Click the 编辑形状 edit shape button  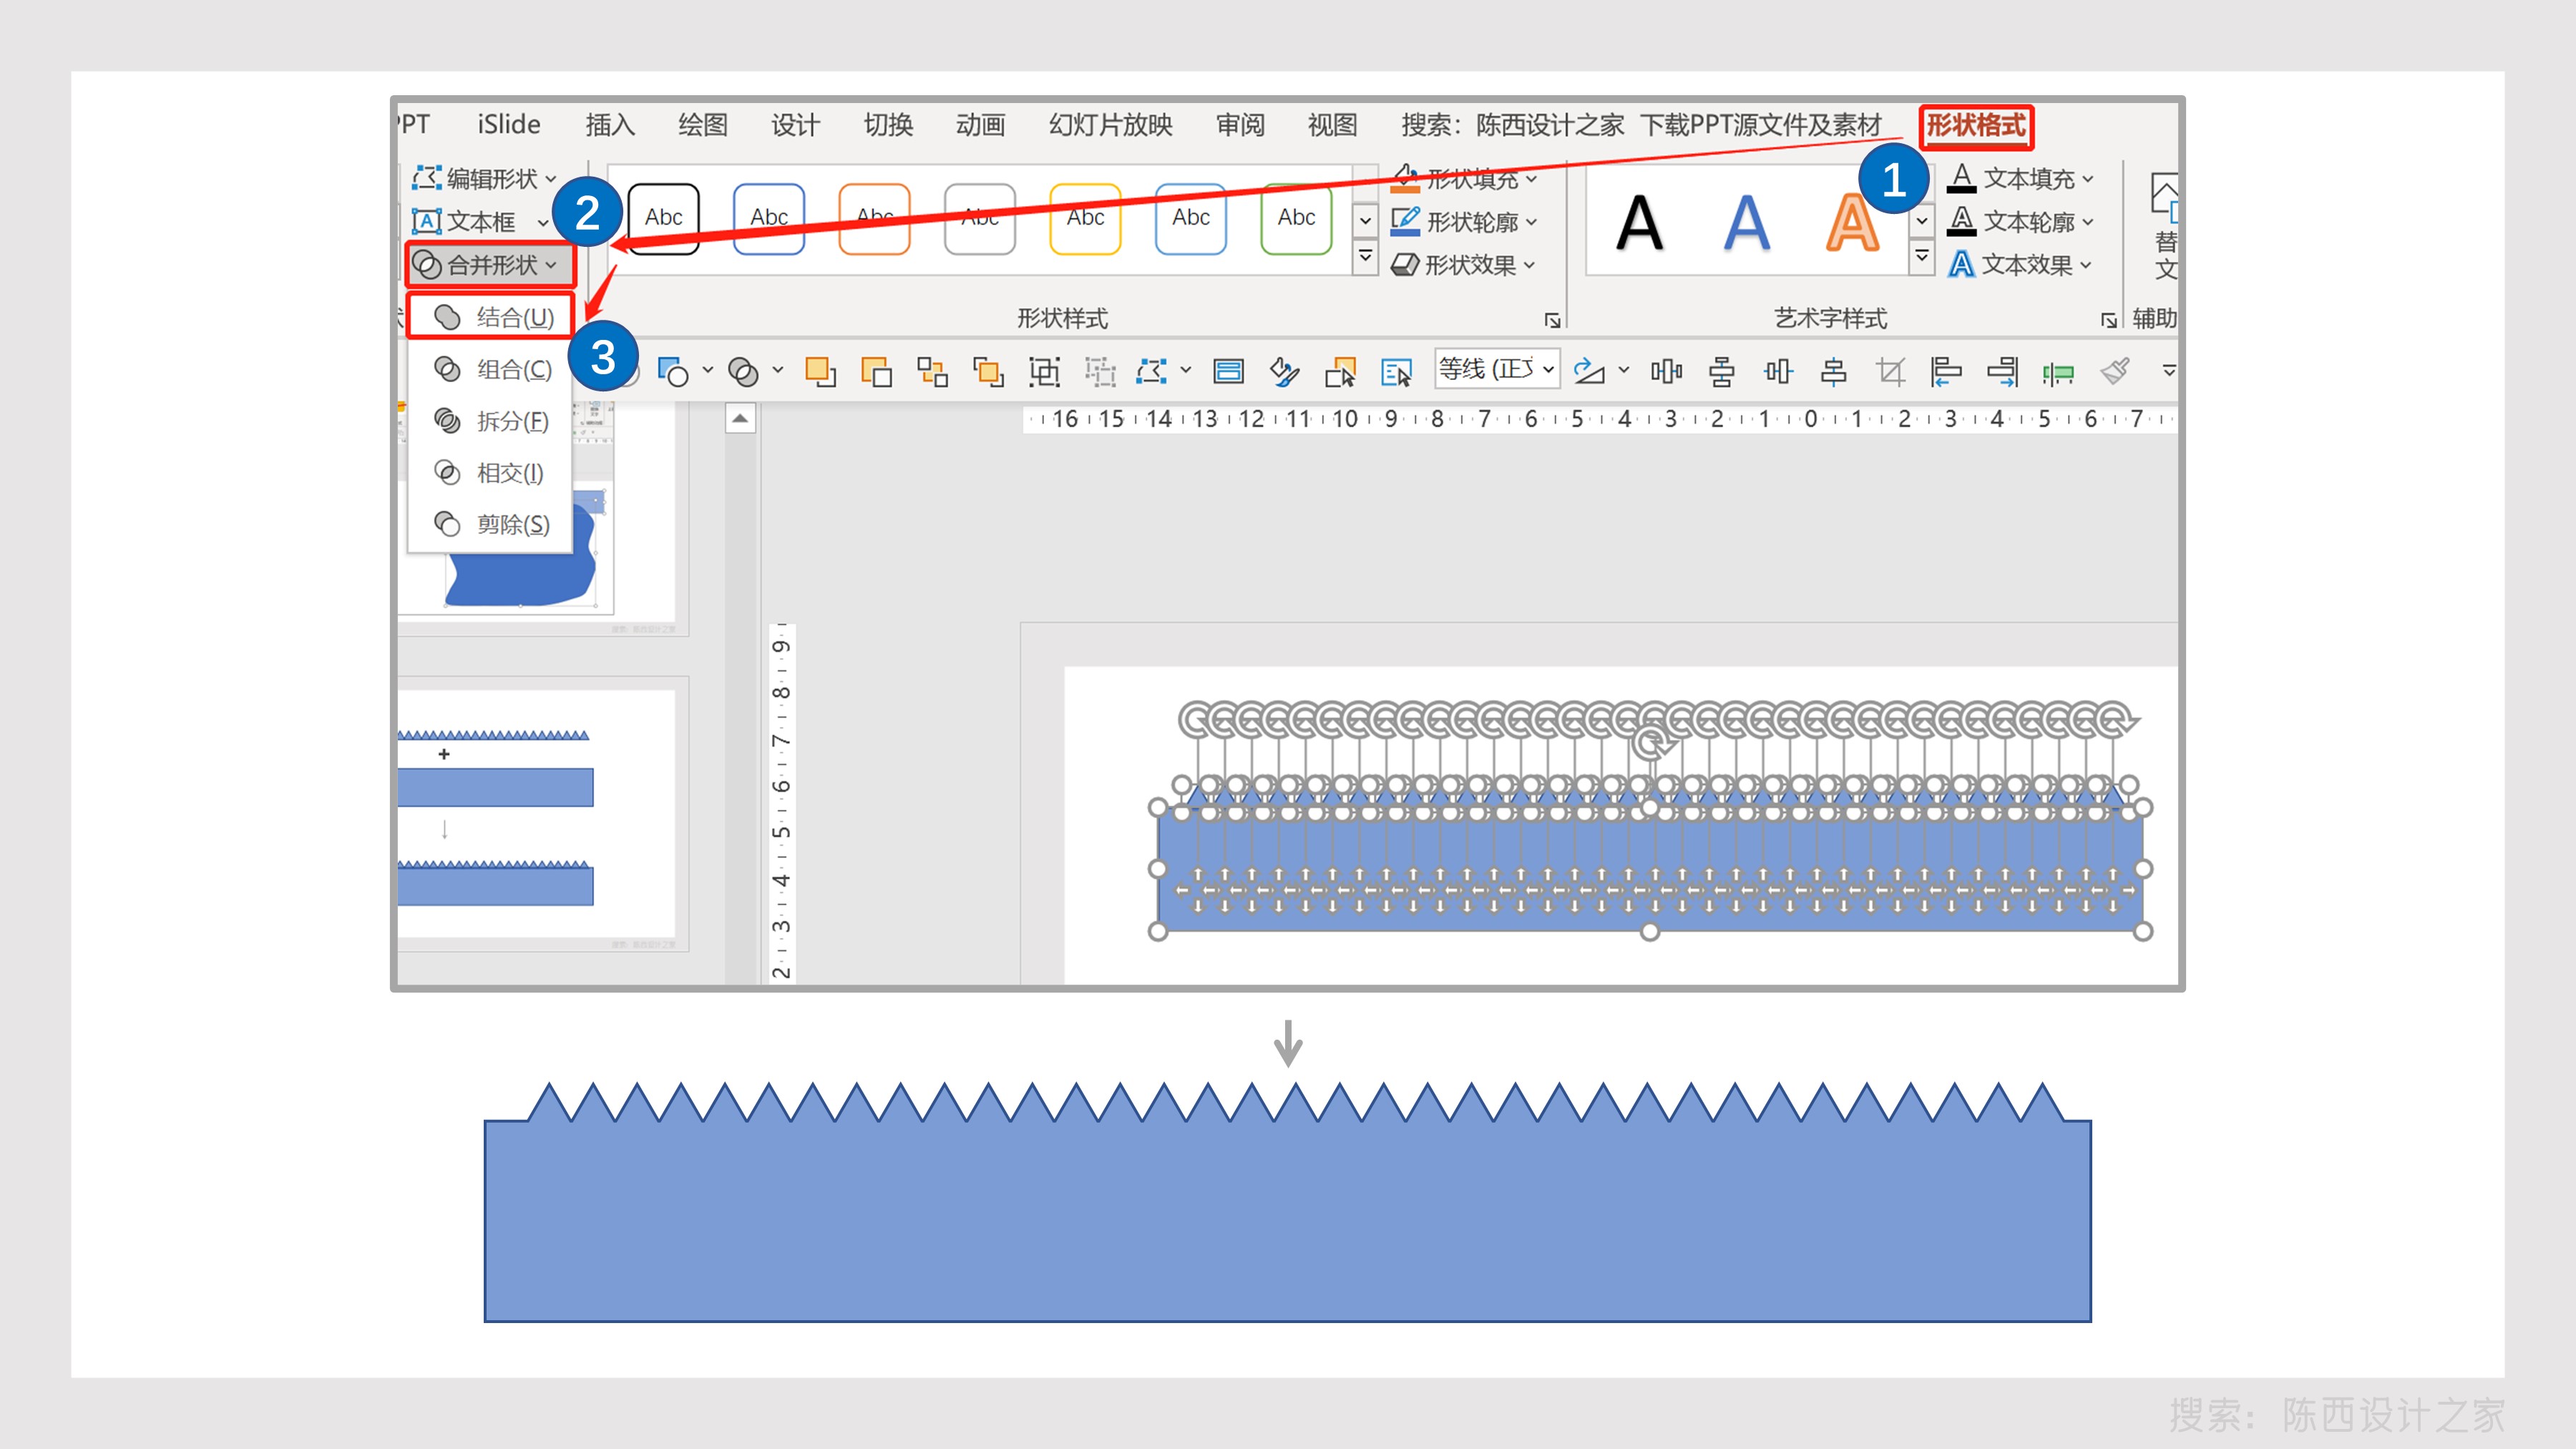pos(485,178)
